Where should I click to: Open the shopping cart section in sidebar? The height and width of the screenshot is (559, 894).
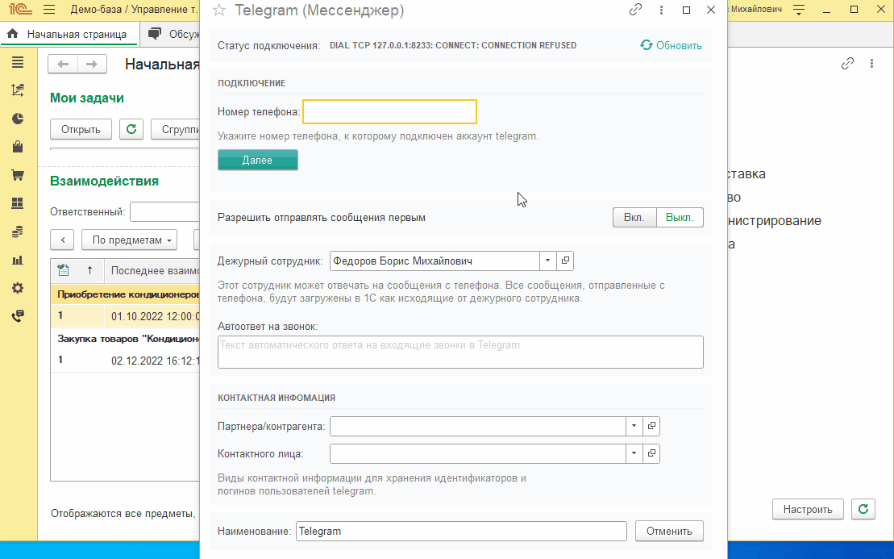18,175
